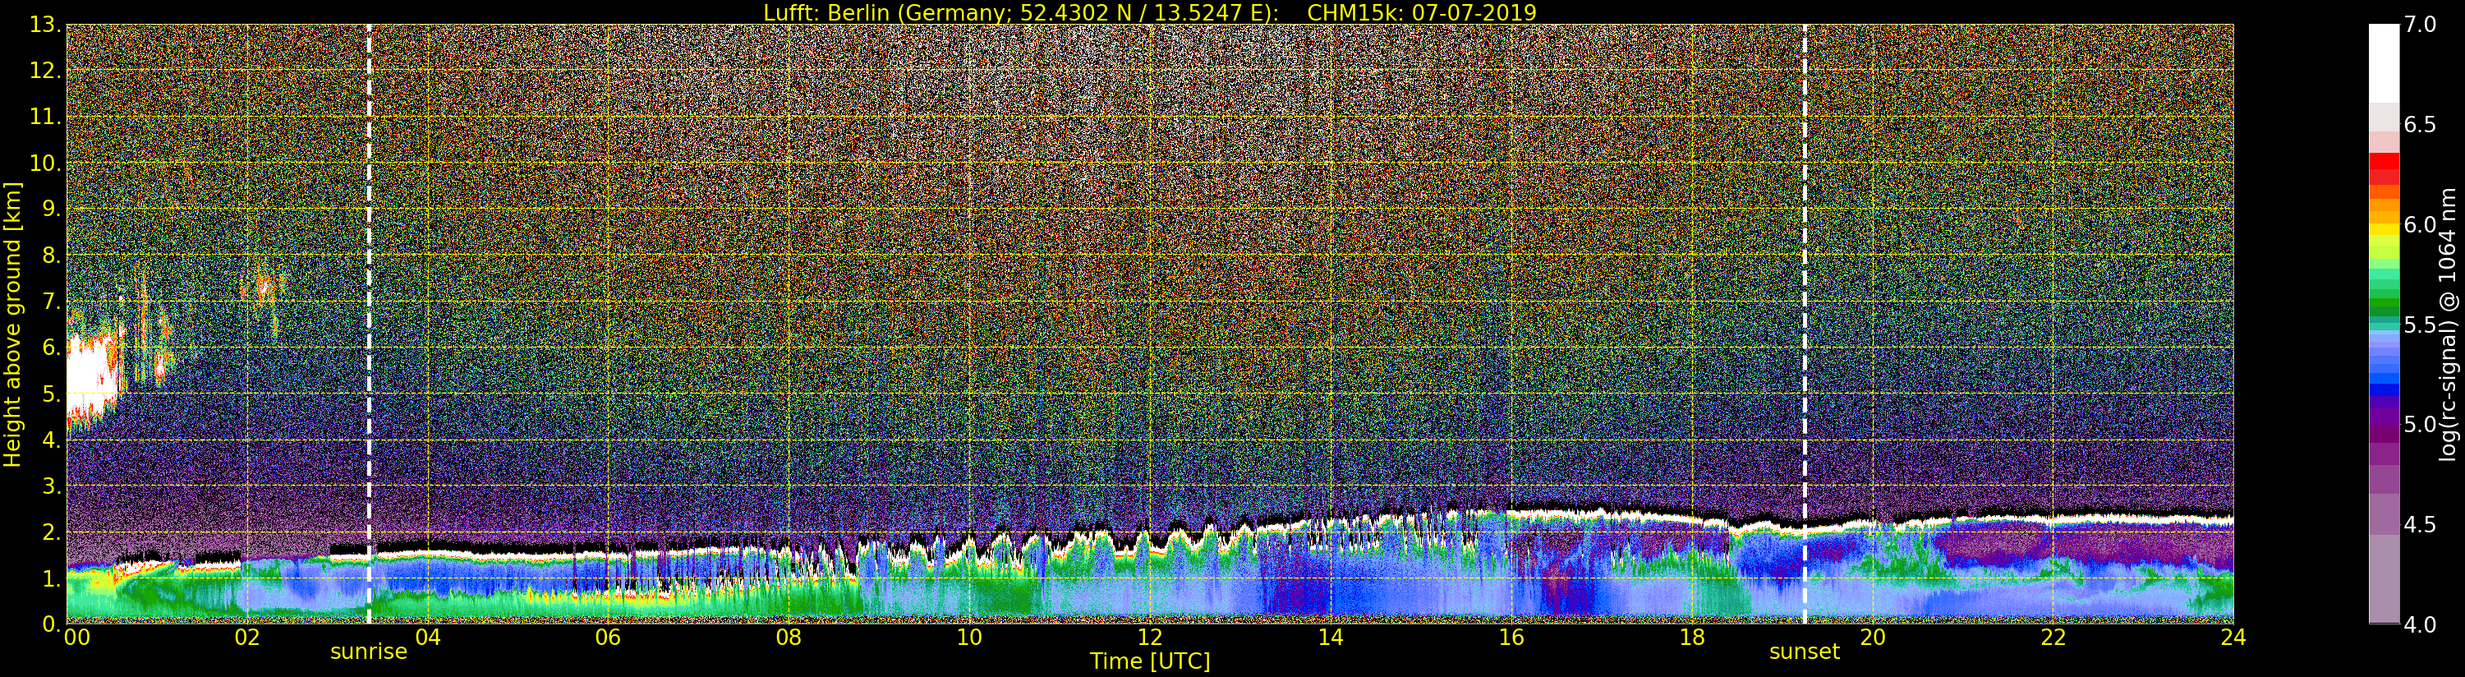Click the time tick label '12'

[x=1150, y=638]
